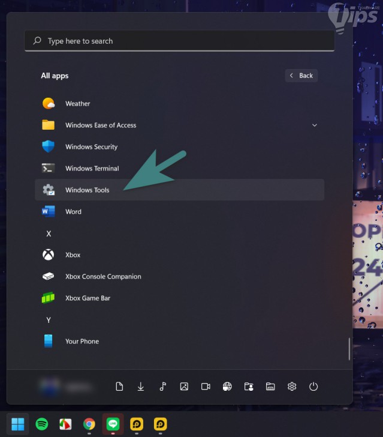Open Music folder icon in Start footer
The width and height of the screenshot is (383, 437).
(x=162, y=387)
